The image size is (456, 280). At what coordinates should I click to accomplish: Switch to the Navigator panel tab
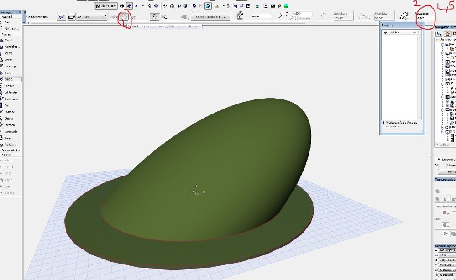(442, 27)
